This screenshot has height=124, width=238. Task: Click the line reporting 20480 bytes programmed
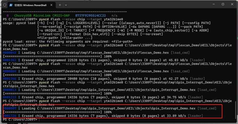(104, 79)
